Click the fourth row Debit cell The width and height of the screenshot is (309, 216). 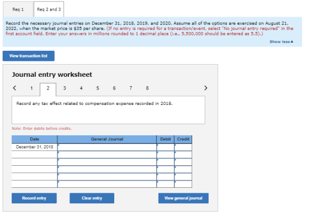166,169
